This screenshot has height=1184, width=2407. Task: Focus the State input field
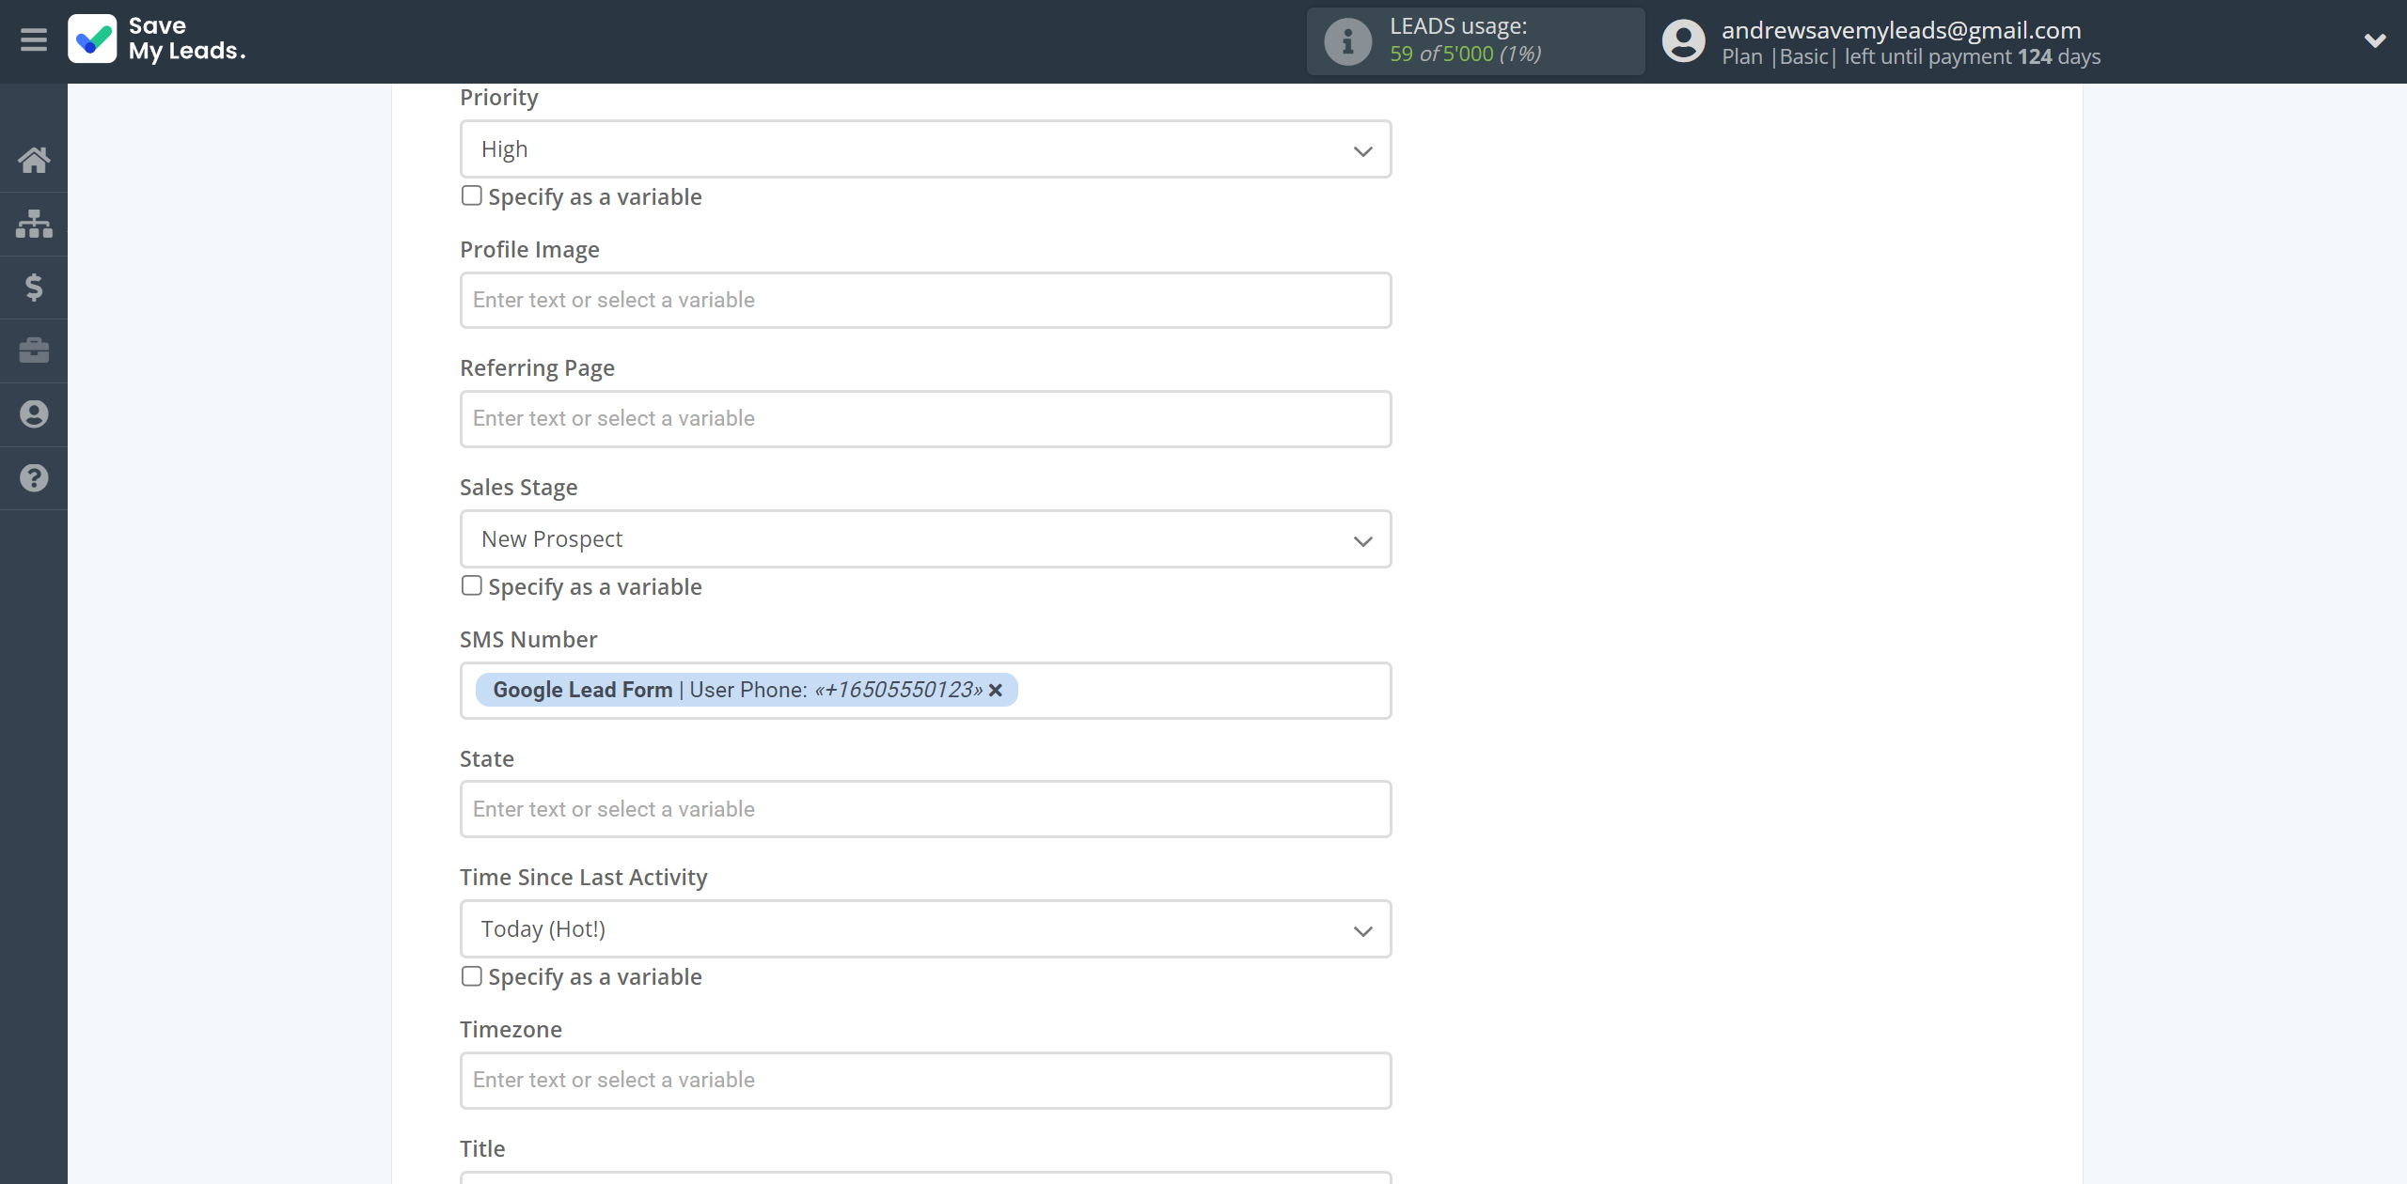[925, 809]
